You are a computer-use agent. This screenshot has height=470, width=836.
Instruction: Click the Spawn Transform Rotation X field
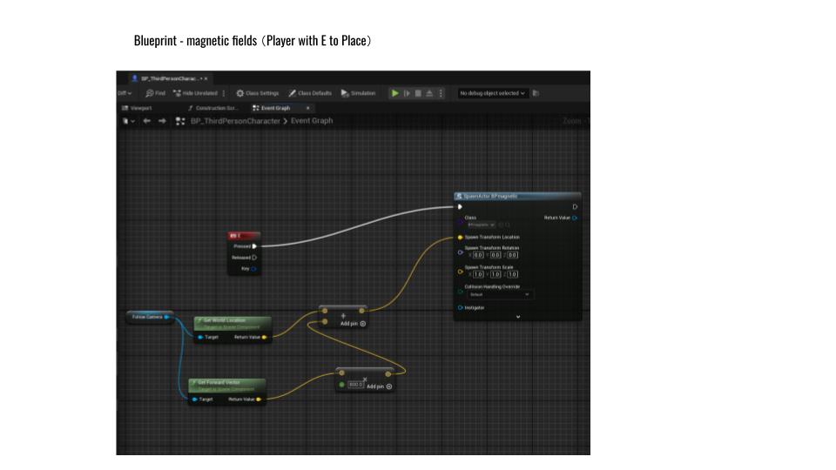[x=478, y=255]
